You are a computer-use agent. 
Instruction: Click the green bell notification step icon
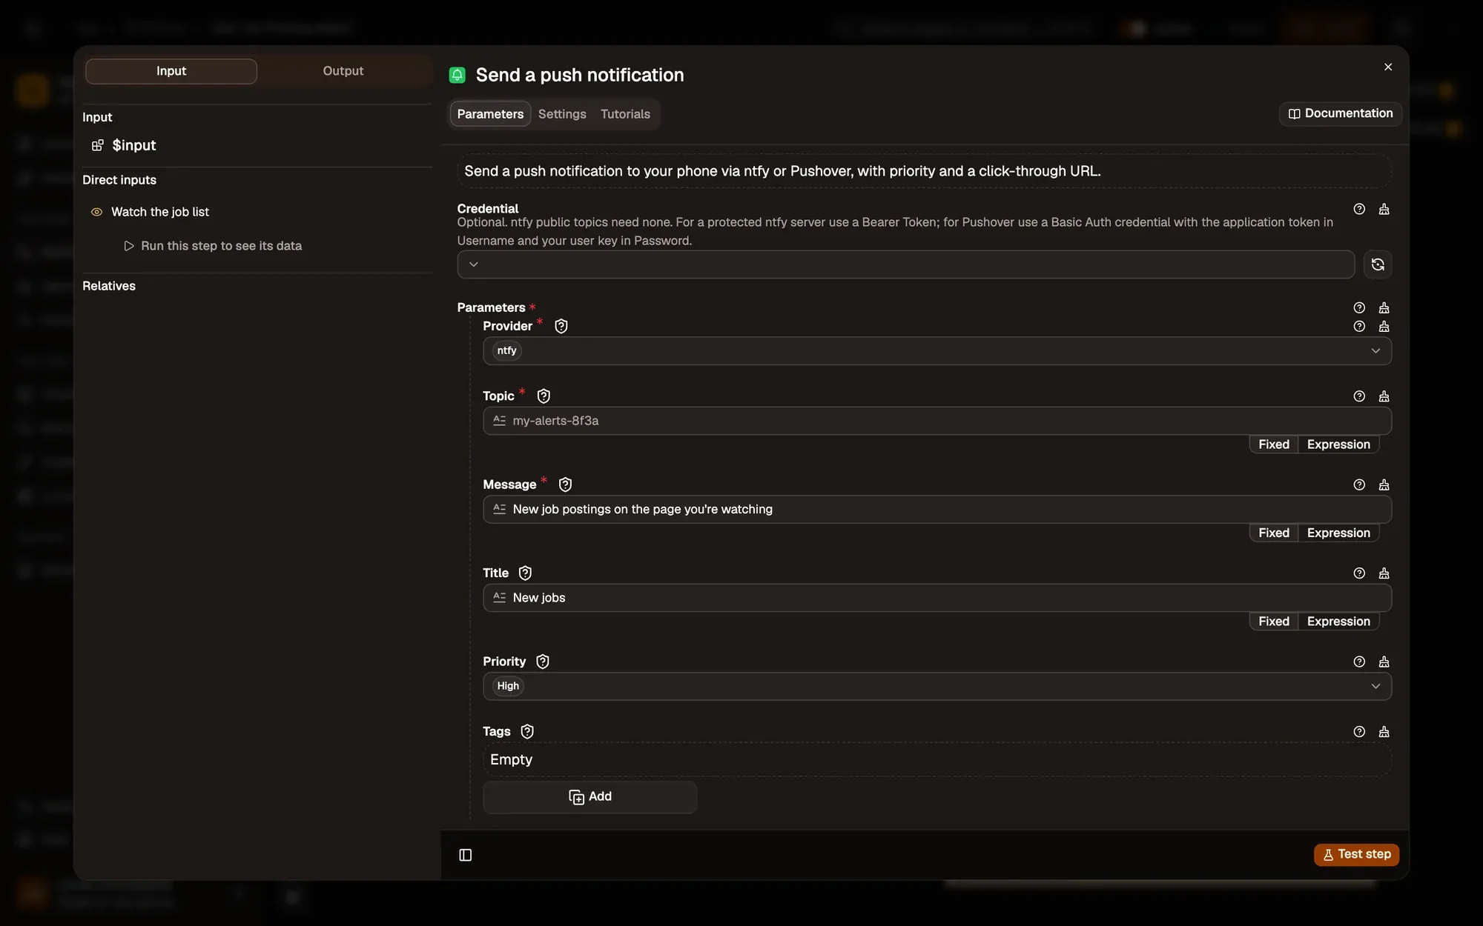tap(458, 75)
